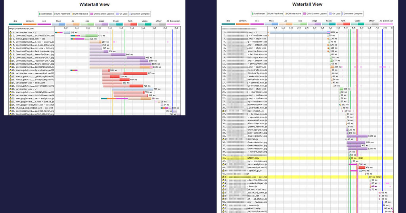
Task: Select Document Complete legend item, right chart
Action: click(352, 13)
